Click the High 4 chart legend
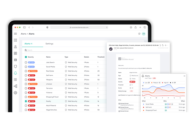Screen dimensions: 194x129 [165, 83]
